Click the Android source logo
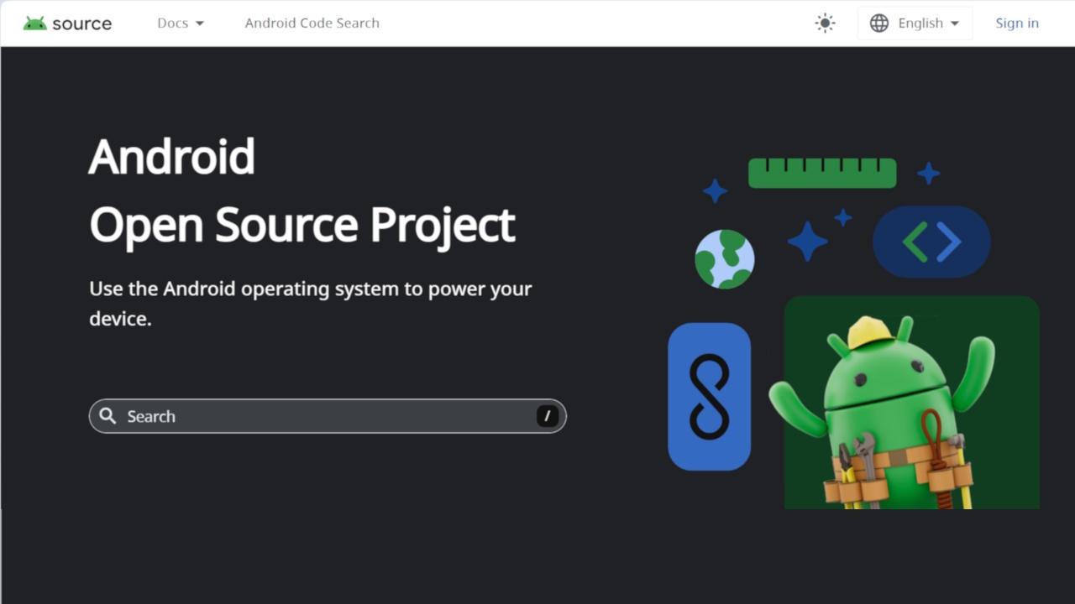1075x604 pixels. (67, 23)
